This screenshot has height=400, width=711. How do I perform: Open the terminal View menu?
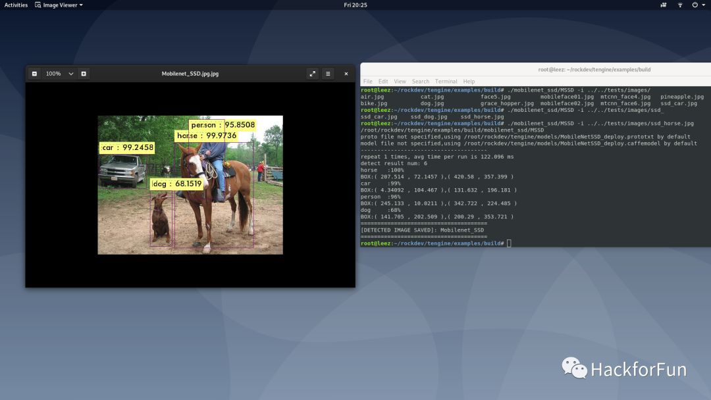click(x=400, y=82)
